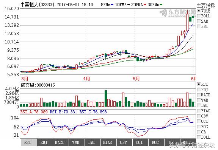Switch to the DMI bottom tab
218x150 pixels.
(93, 142)
